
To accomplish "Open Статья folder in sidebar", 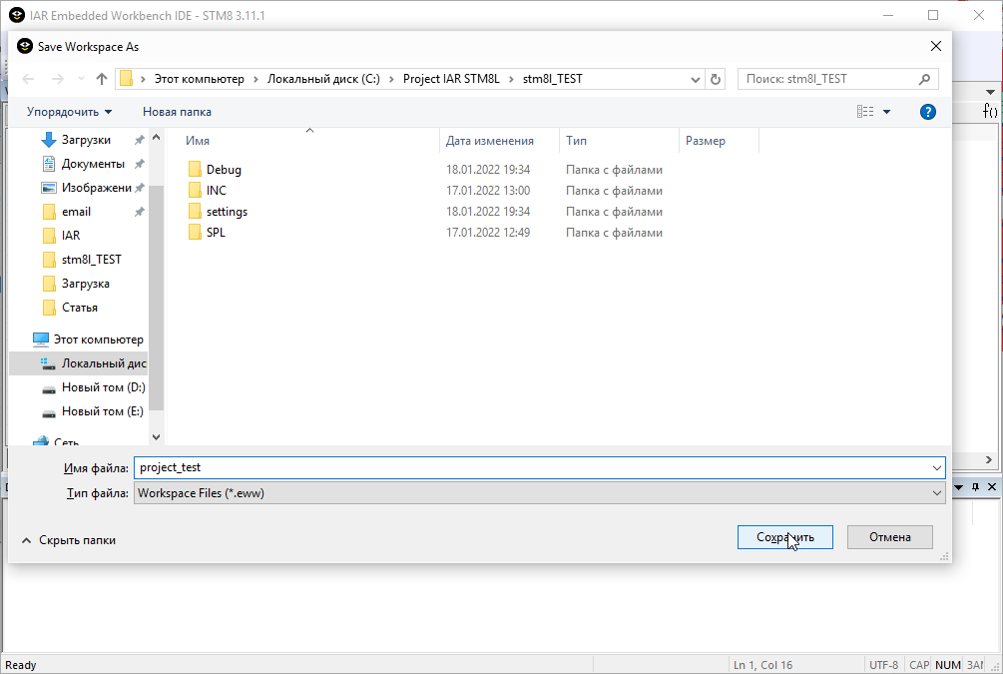I will pos(79,308).
